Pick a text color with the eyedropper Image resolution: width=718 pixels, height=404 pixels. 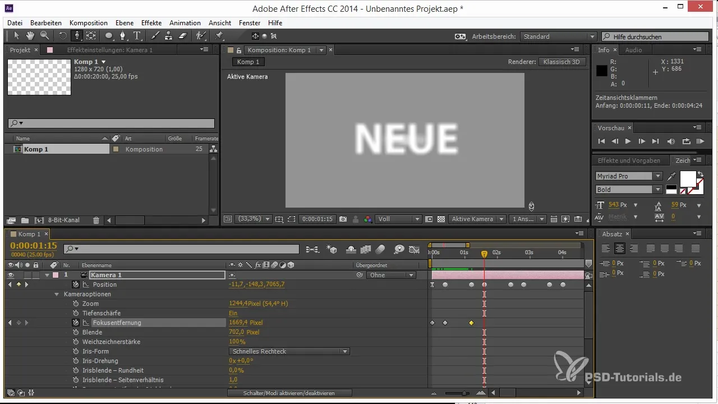[672, 176]
